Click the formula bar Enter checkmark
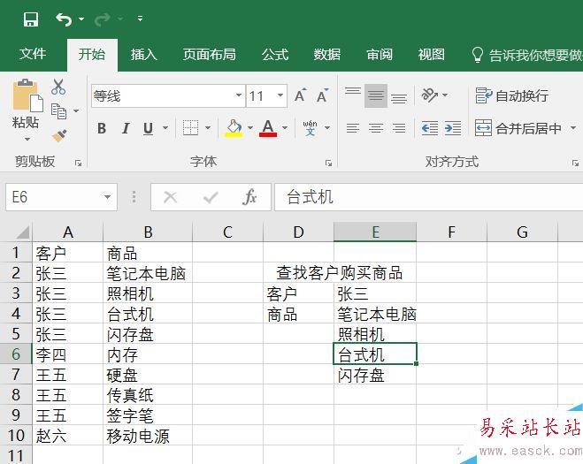The height and width of the screenshot is (464, 583). tap(211, 197)
